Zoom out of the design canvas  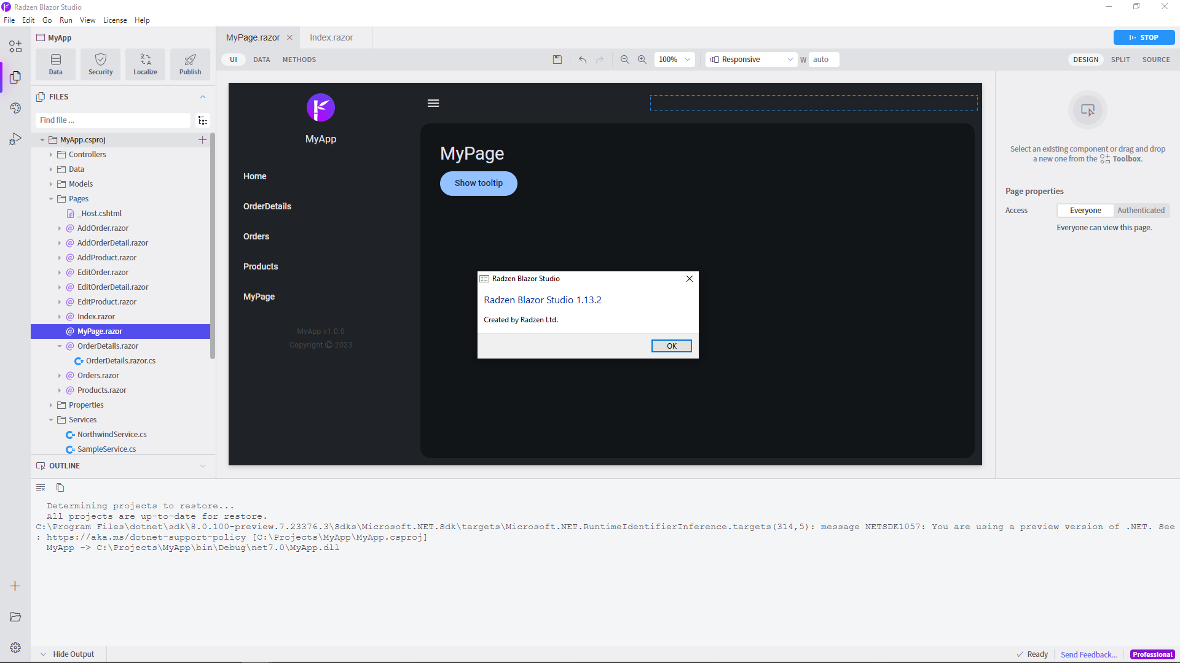coord(624,60)
